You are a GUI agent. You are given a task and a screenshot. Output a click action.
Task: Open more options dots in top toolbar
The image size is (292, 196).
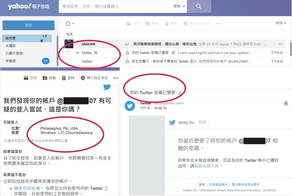[219, 23]
